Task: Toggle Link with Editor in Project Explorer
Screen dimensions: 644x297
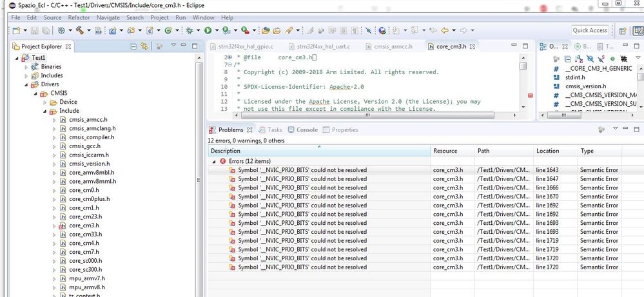Action: [x=144, y=46]
